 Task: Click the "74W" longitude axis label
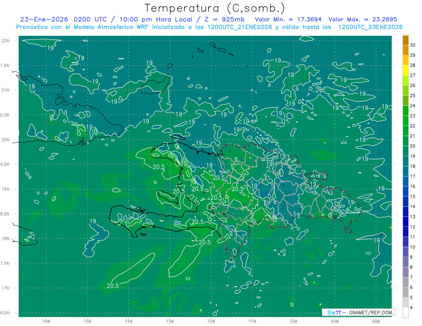tap(129, 321)
